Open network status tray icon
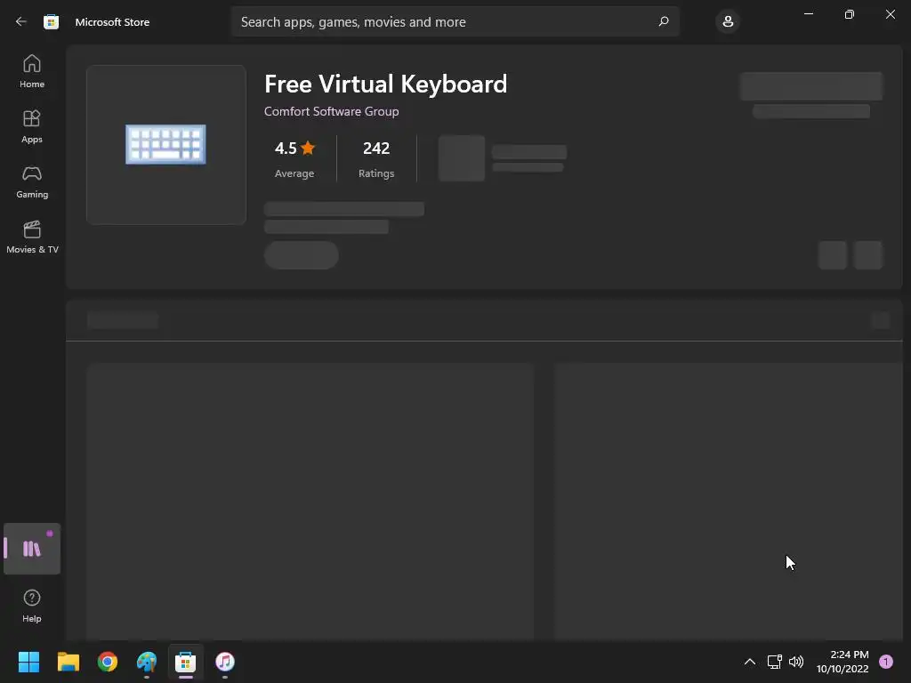 pos(775,662)
